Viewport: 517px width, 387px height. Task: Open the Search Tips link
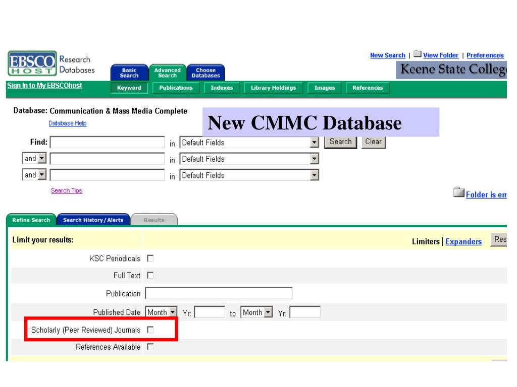click(x=66, y=190)
